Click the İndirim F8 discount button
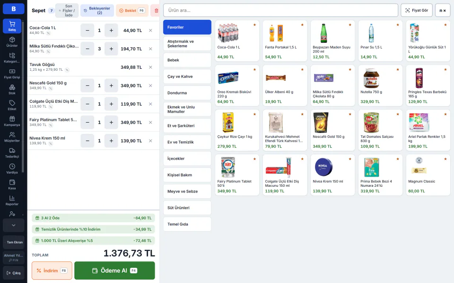454x283 pixels. 52,271
